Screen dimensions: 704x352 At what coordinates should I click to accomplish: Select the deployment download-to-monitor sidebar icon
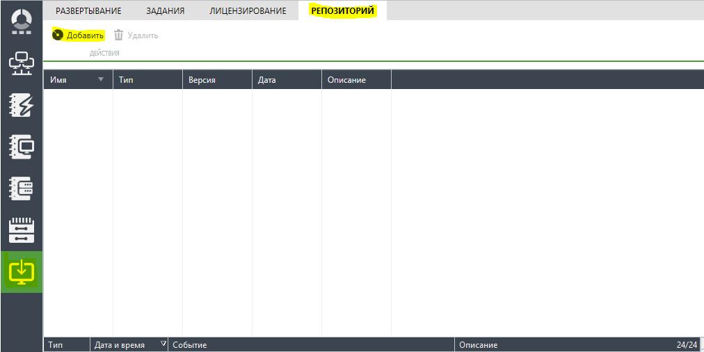click(22, 272)
